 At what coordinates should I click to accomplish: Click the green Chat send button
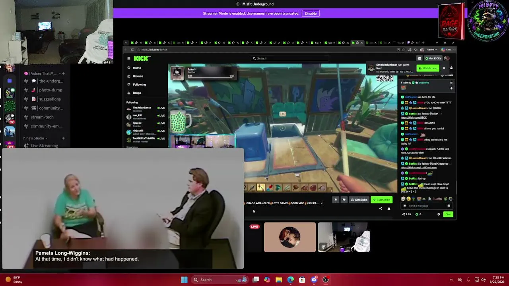448,214
